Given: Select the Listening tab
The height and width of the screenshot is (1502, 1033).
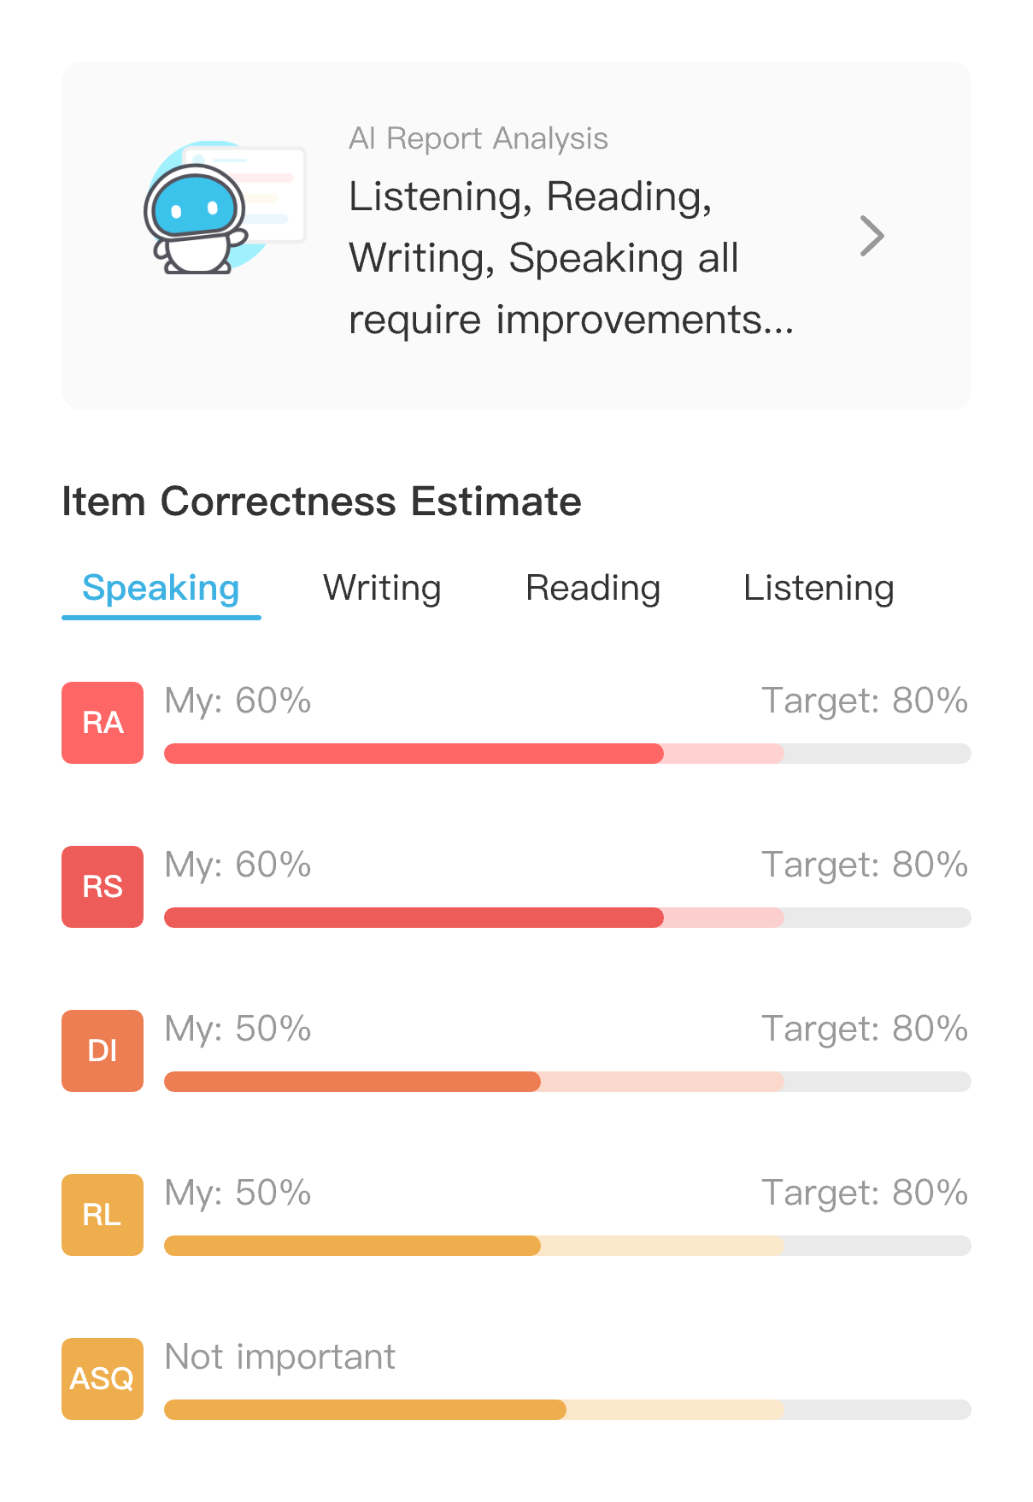Looking at the screenshot, I should click(x=819, y=588).
